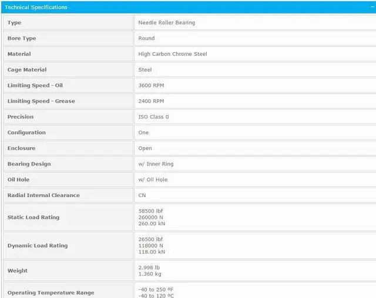Viewport: 376px width, 298px height.
Task: Select the 'Material' label cell
Action: pos(68,54)
